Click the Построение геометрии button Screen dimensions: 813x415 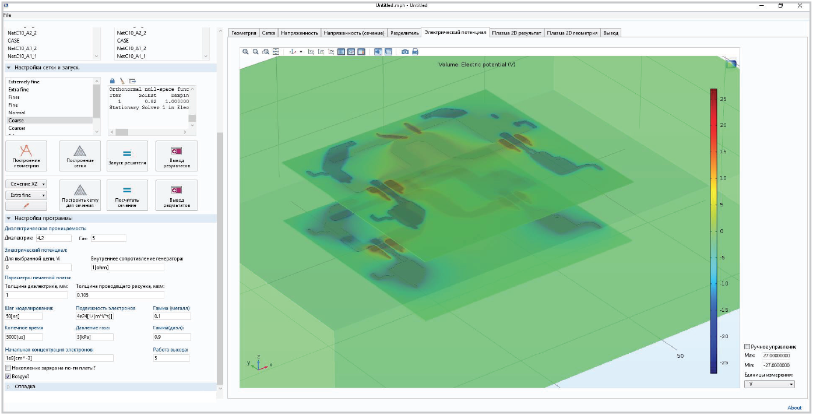26,156
